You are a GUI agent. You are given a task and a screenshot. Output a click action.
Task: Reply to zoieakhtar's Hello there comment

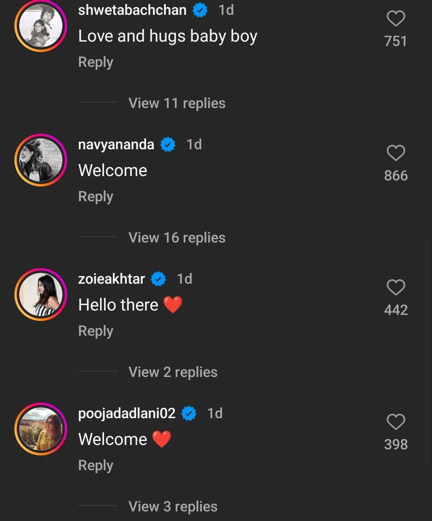[96, 331]
